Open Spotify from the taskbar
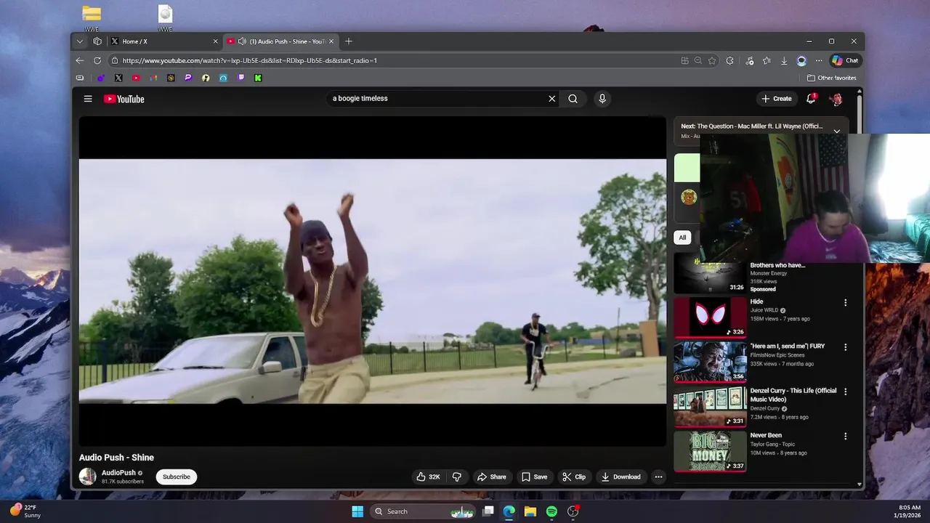The image size is (930, 523). pyautogui.click(x=551, y=511)
